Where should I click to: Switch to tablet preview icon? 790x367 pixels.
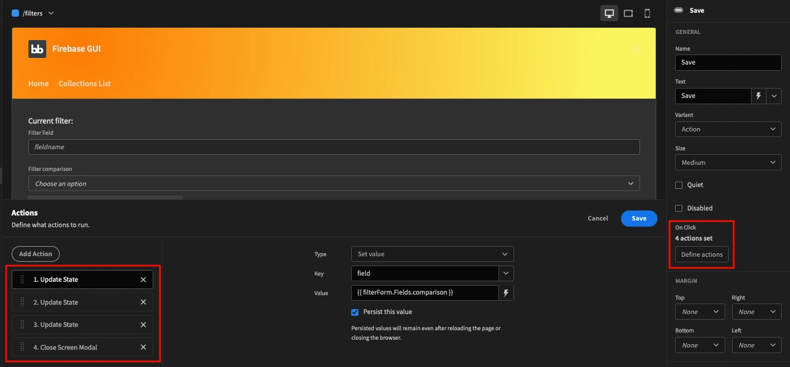tap(628, 13)
